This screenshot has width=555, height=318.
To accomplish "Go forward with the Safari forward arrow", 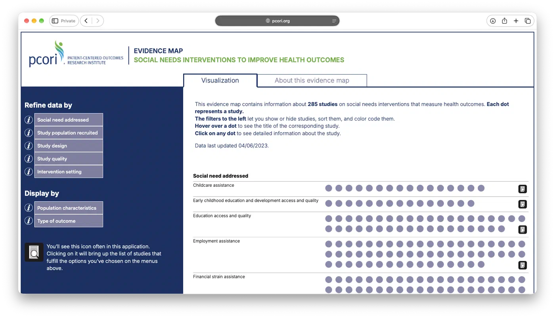I will [98, 21].
